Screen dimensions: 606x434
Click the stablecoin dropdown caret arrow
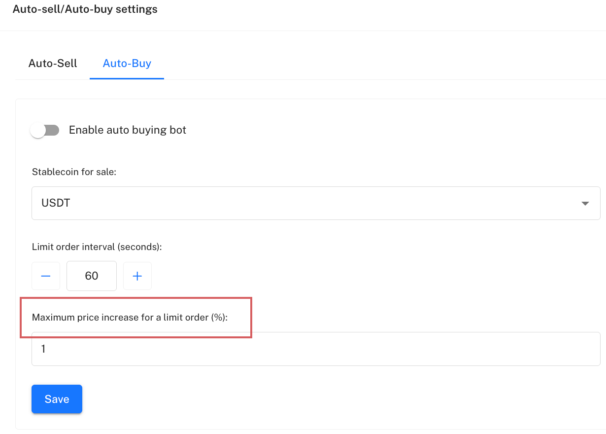coord(585,203)
